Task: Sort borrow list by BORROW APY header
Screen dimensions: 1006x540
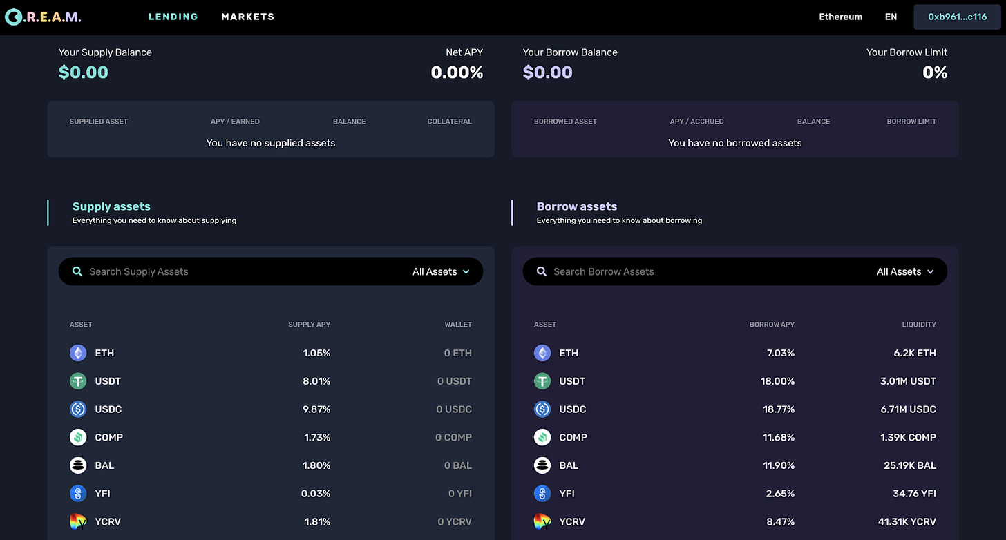Action: pyautogui.click(x=772, y=325)
